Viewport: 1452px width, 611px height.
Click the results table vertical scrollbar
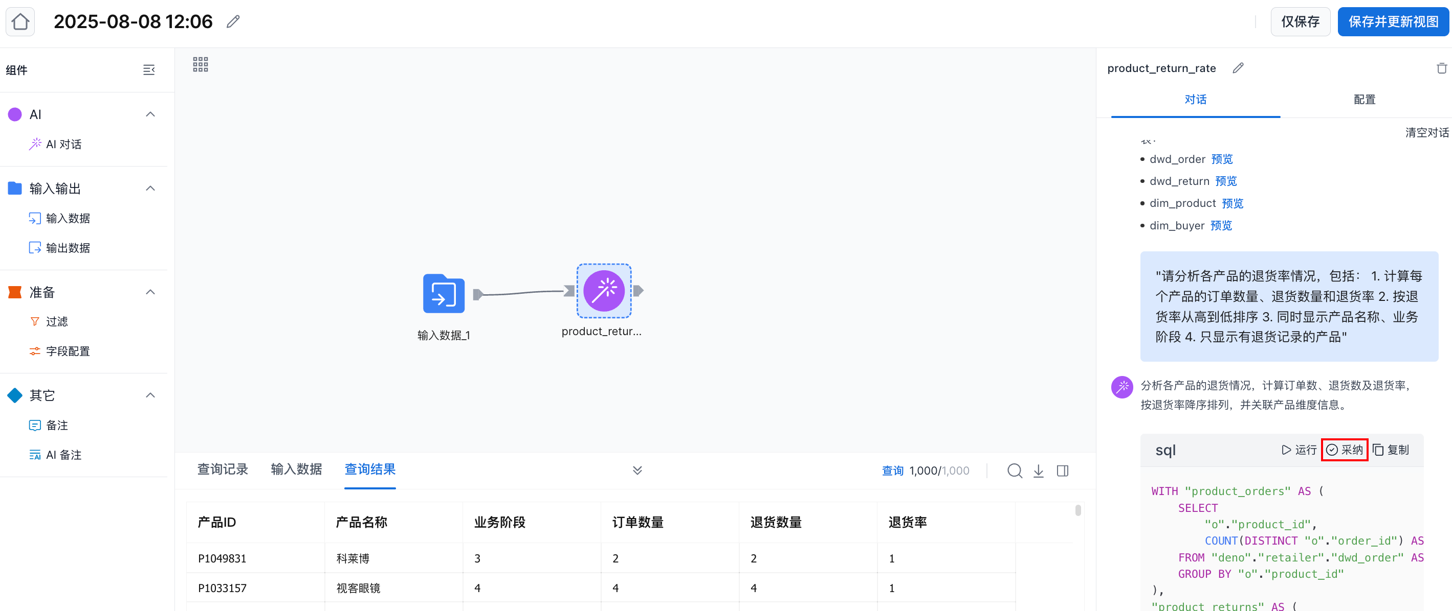pyautogui.click(x=1077, y=510)
